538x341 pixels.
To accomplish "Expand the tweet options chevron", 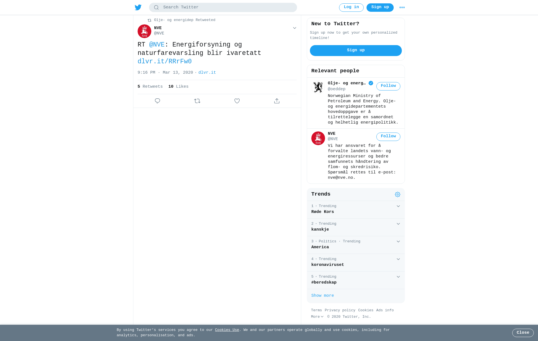I will [294, 28].
